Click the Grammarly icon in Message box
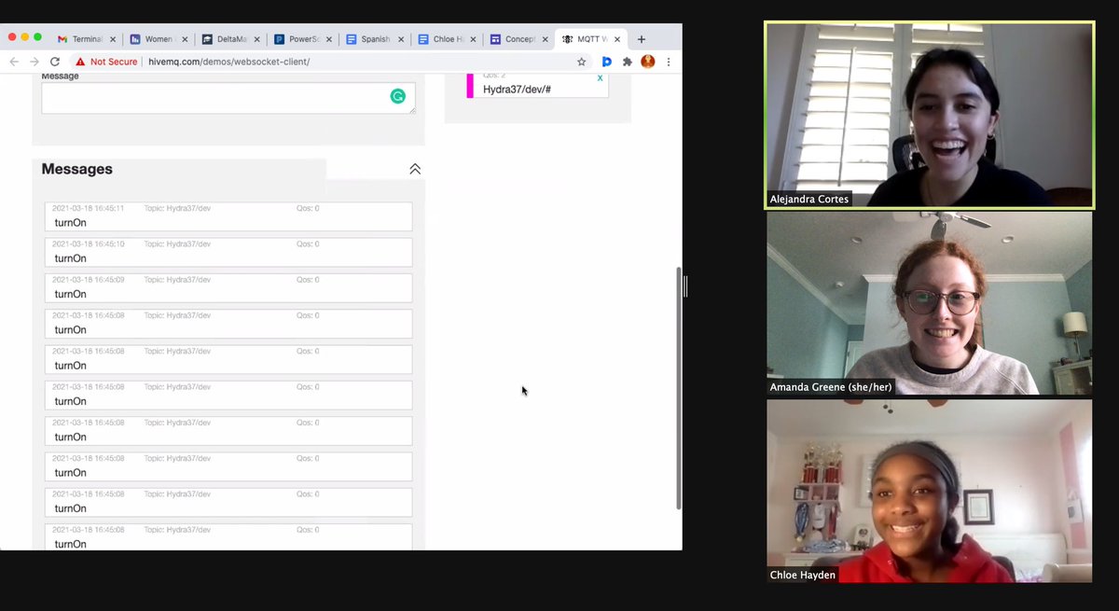 click(398, 96)
